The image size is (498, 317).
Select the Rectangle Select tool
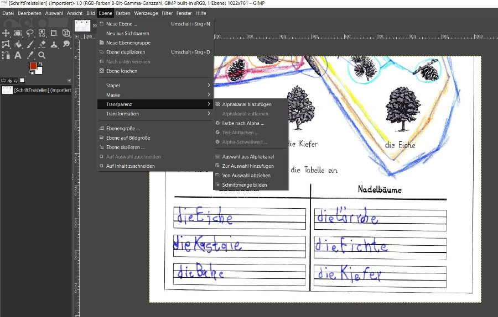coord(18,34)
